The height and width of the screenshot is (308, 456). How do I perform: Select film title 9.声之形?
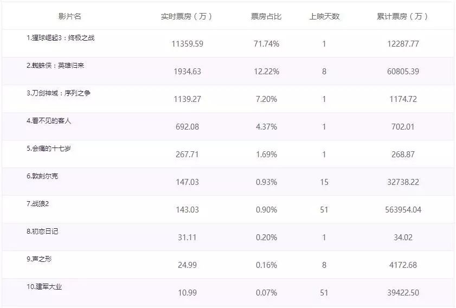click(x=39, y=259)
